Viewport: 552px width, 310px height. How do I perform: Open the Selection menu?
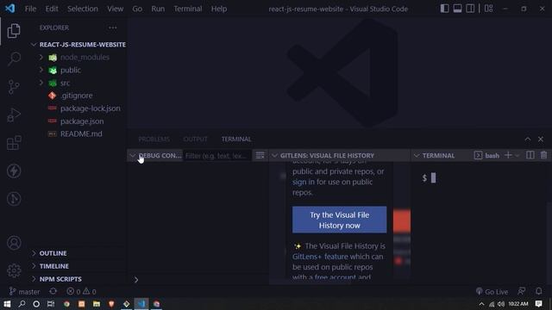[x=83, y=9]
